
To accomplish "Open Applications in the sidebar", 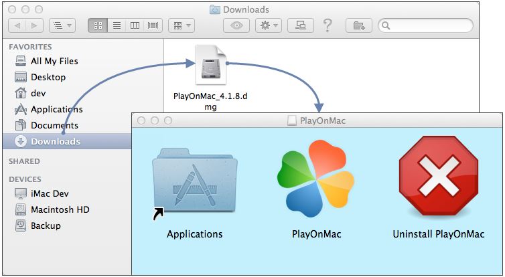I will click(67, 109).
